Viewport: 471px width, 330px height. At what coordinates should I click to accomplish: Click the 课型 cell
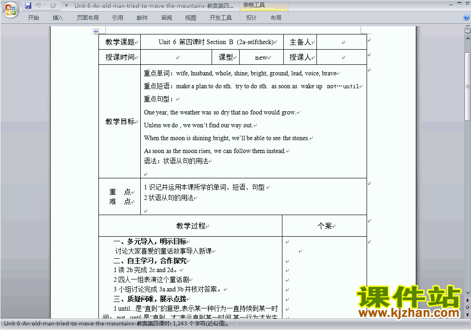pos(225,57)
